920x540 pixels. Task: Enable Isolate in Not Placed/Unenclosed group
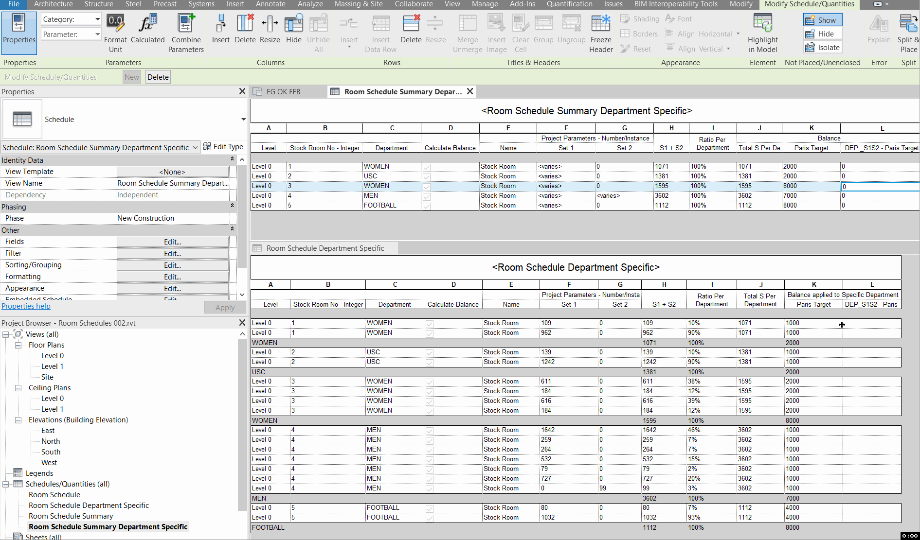[822, 47]
